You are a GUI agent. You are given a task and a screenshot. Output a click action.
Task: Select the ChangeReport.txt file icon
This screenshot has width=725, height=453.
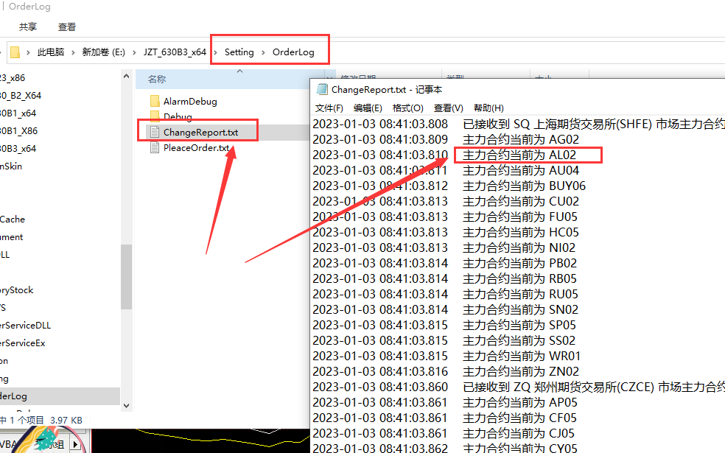154,133
